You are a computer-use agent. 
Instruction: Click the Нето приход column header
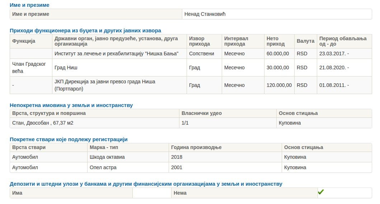[275, 41]
